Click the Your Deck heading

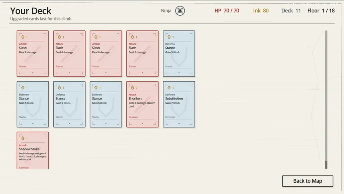coord(31,11)
